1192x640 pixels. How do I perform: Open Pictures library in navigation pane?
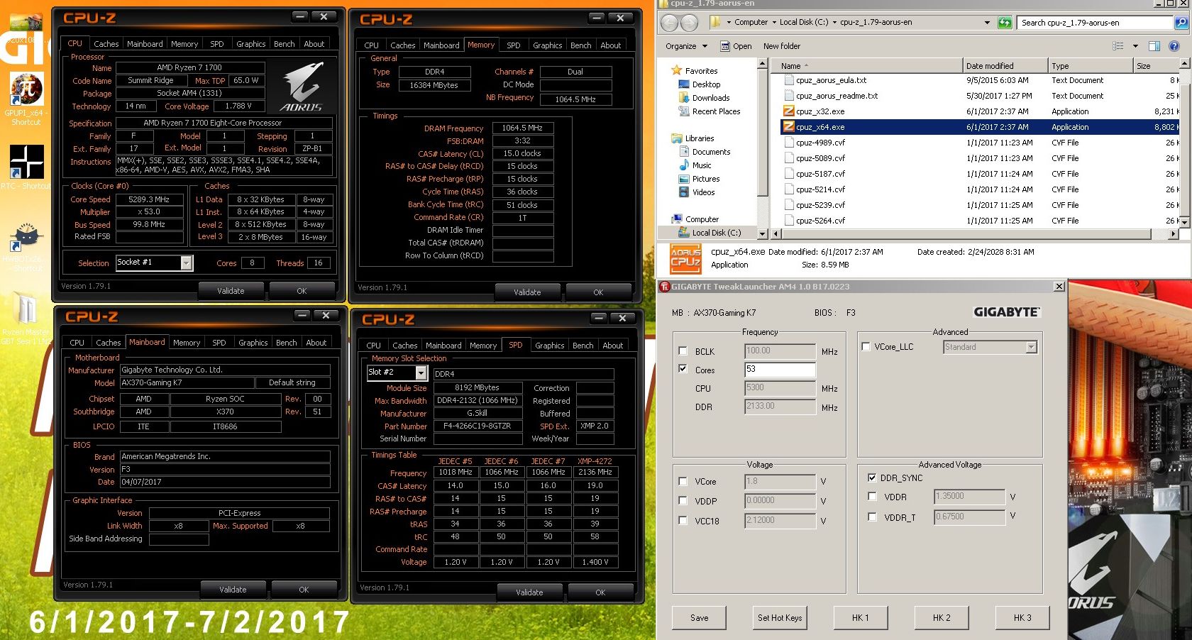point(706,179)
